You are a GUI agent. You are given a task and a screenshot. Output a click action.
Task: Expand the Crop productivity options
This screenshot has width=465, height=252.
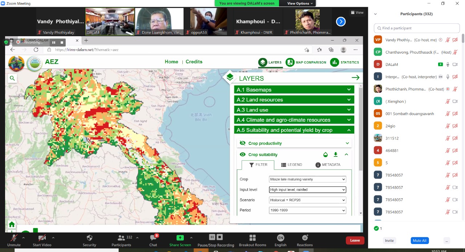(x=347, y=143)
